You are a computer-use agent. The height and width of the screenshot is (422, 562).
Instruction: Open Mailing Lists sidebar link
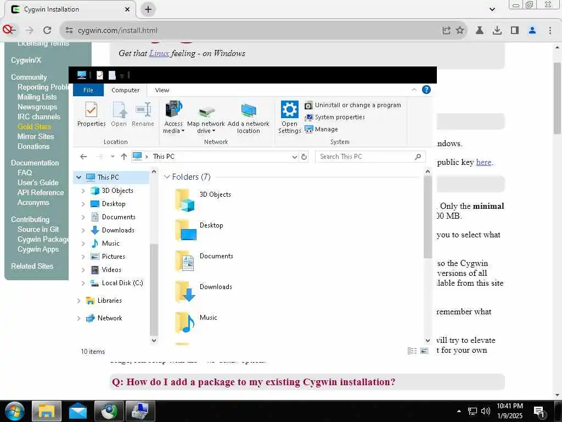(x=37, y=97)
